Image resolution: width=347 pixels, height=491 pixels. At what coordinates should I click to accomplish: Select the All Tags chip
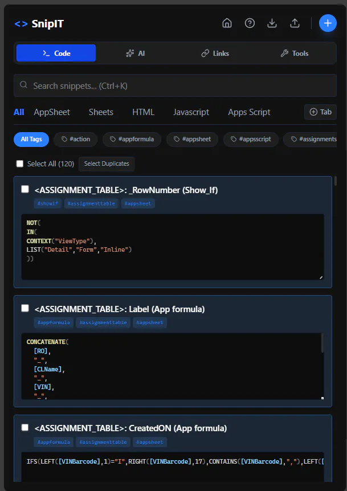click(31, 140)
